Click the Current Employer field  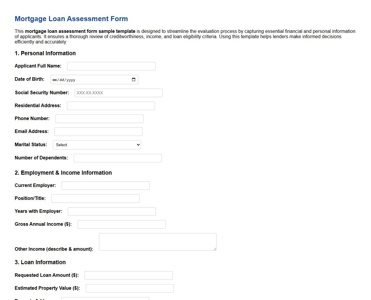point(105,186)
